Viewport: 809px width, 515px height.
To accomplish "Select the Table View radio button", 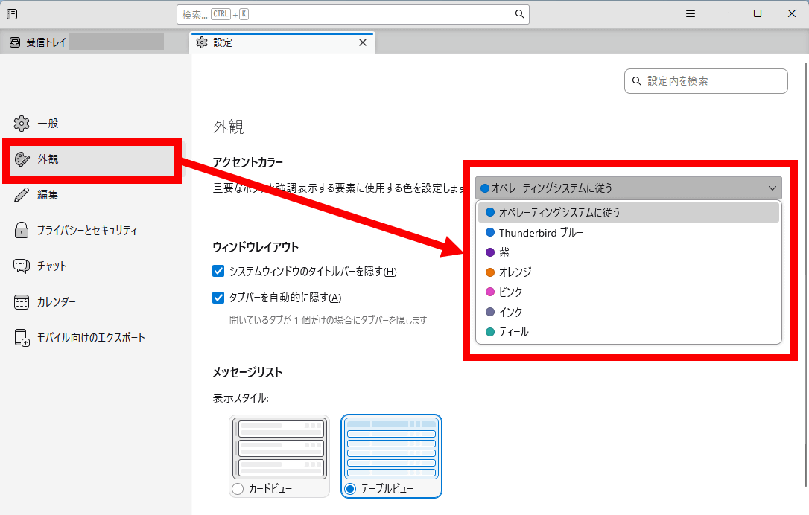I will (x=350, y=489).
